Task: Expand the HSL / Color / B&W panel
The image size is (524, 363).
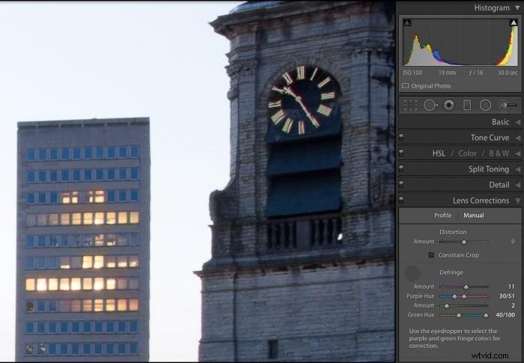Action: pos(518,153)
